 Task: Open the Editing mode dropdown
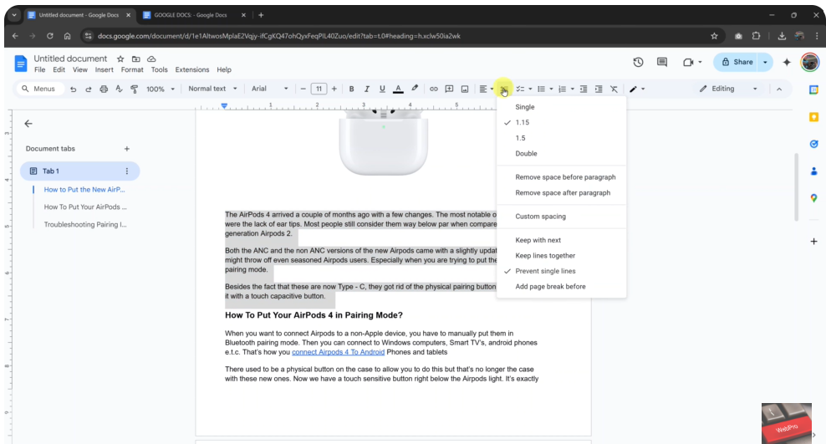[x=728, y=89]
